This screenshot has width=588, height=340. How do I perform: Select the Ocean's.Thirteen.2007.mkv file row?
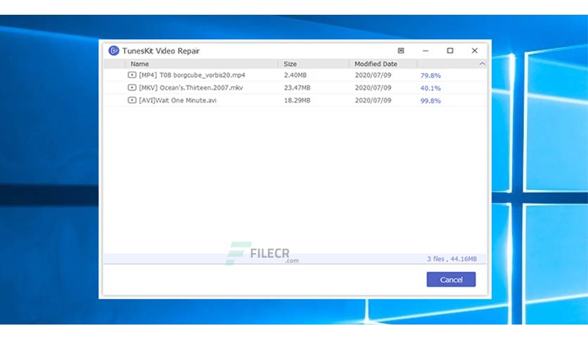click(x=295, y=88)
